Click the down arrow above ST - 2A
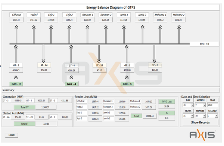The image size is (224, 146). tap(44, 54)
